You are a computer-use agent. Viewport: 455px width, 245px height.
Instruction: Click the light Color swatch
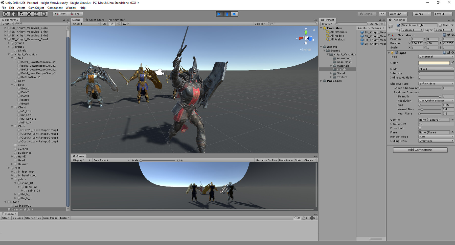point(434,63)
